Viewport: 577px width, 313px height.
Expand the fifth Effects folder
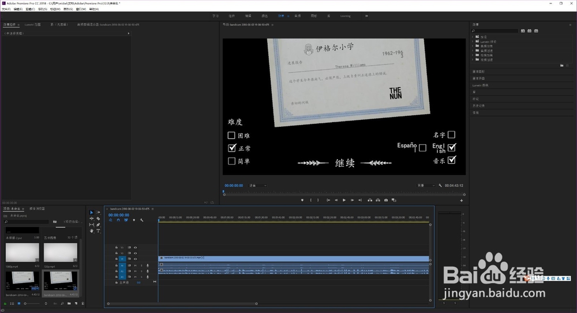tap(473, 55)
